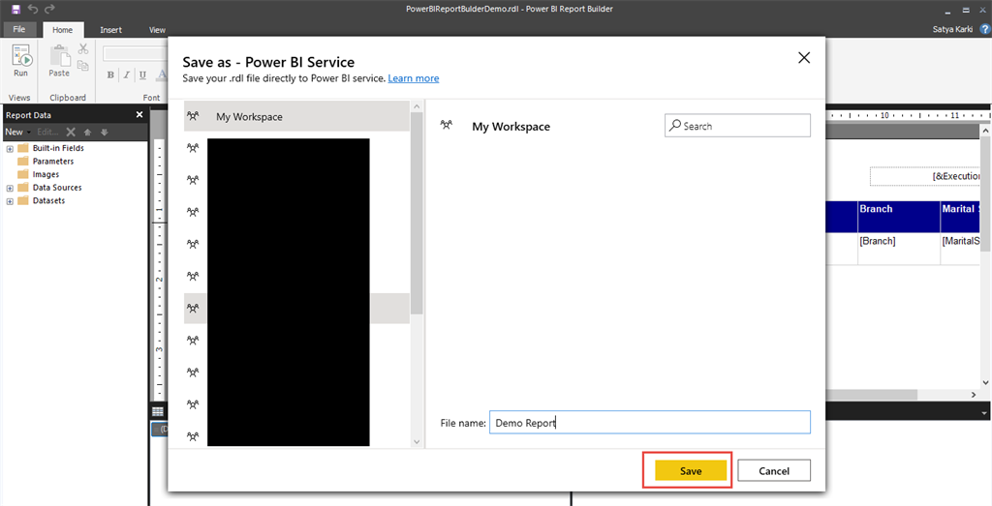This screenshot has width=992, height=506.
Task: Click the Built-in Fields folder icon
Action: tap(23, 148)
